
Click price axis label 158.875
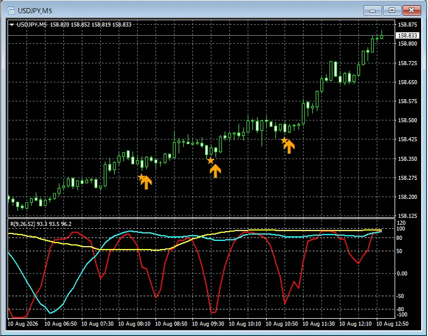tap(407, 25)
